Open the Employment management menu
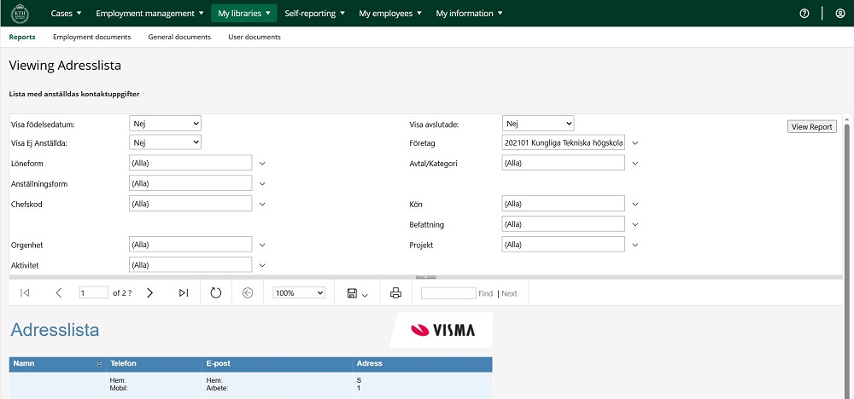This screenshot has height=399, width=854. click(x=149, y=14)
